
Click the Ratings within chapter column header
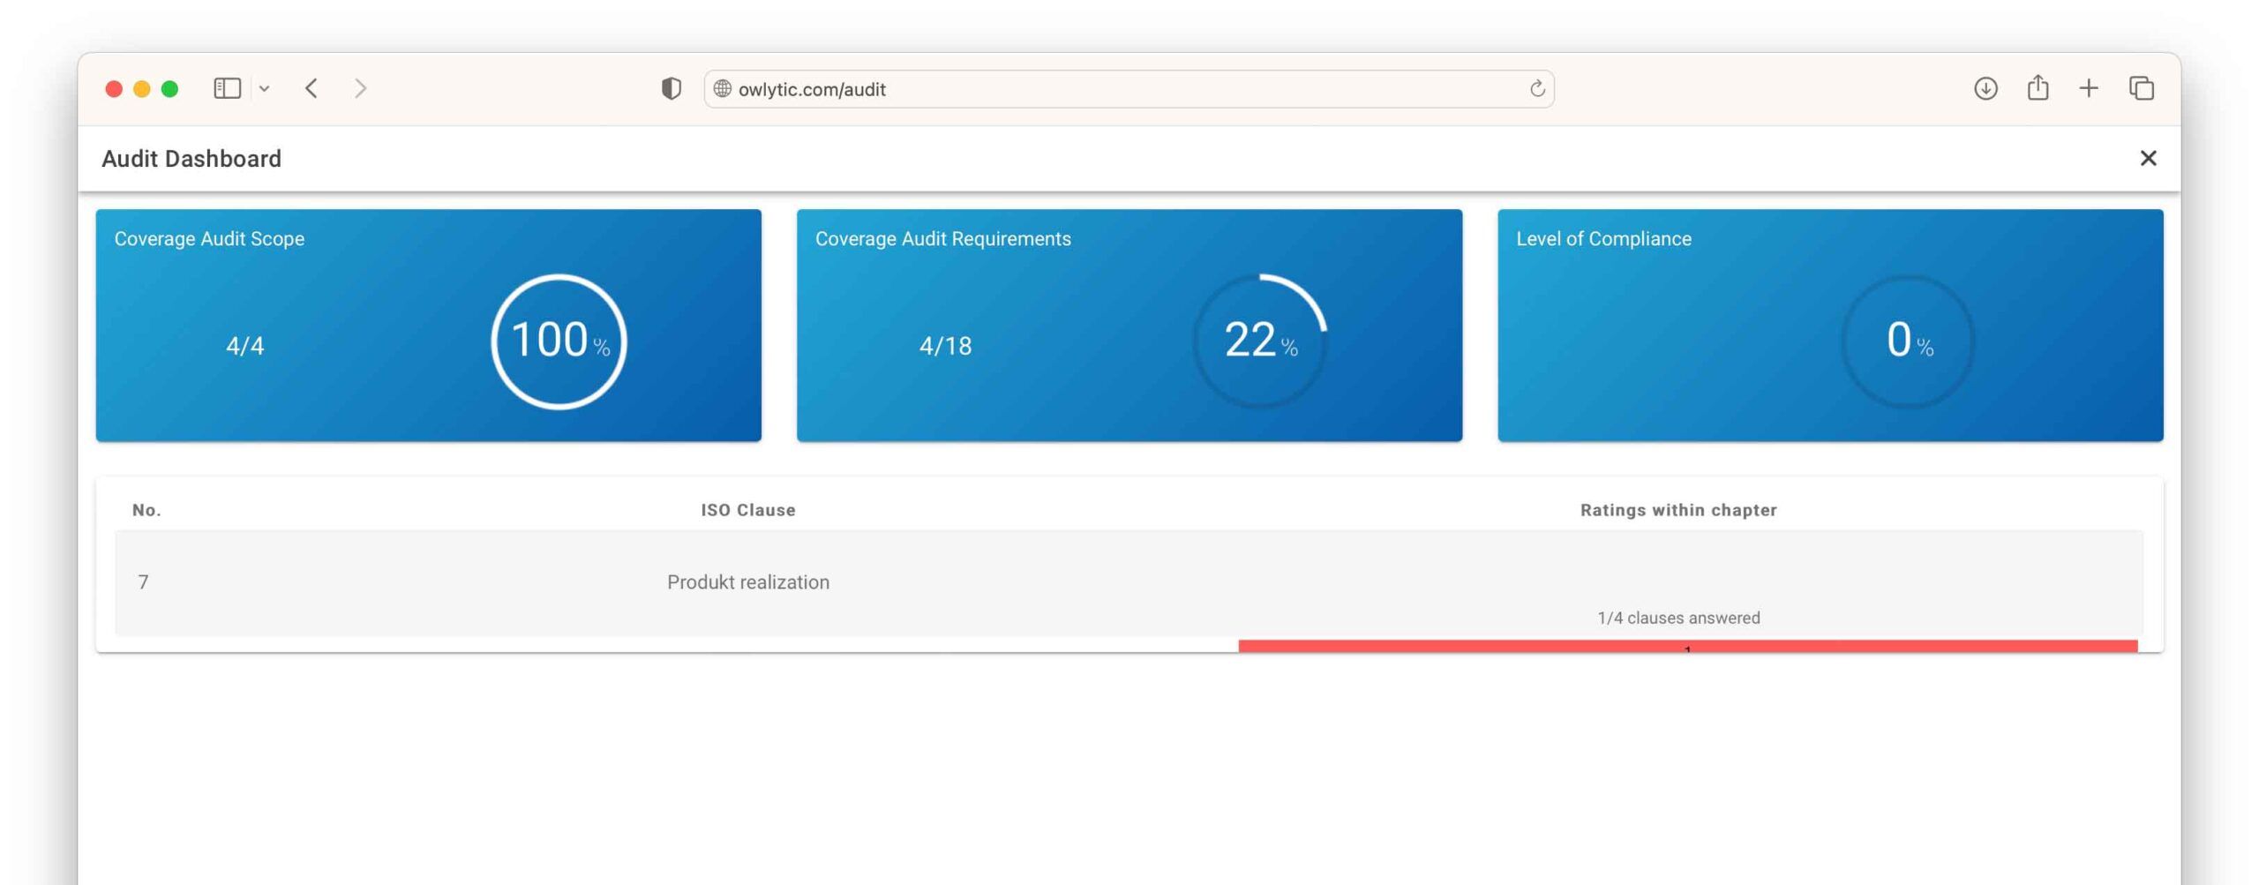(1677, 510)
